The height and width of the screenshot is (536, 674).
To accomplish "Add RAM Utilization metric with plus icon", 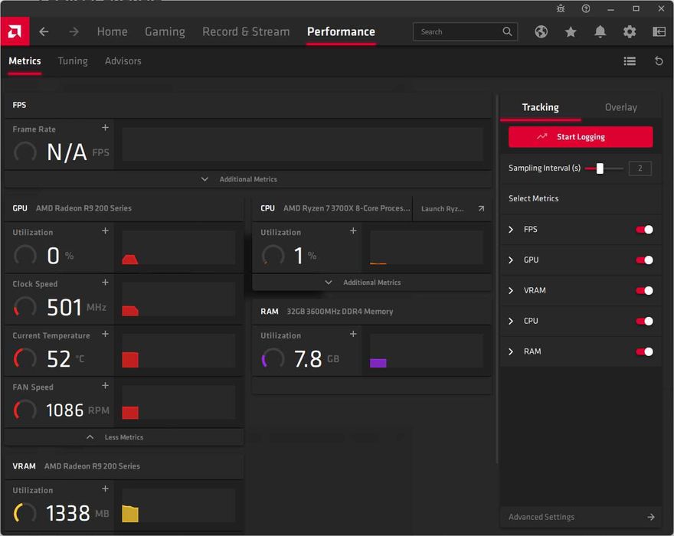I will click(x=353, y=334).
